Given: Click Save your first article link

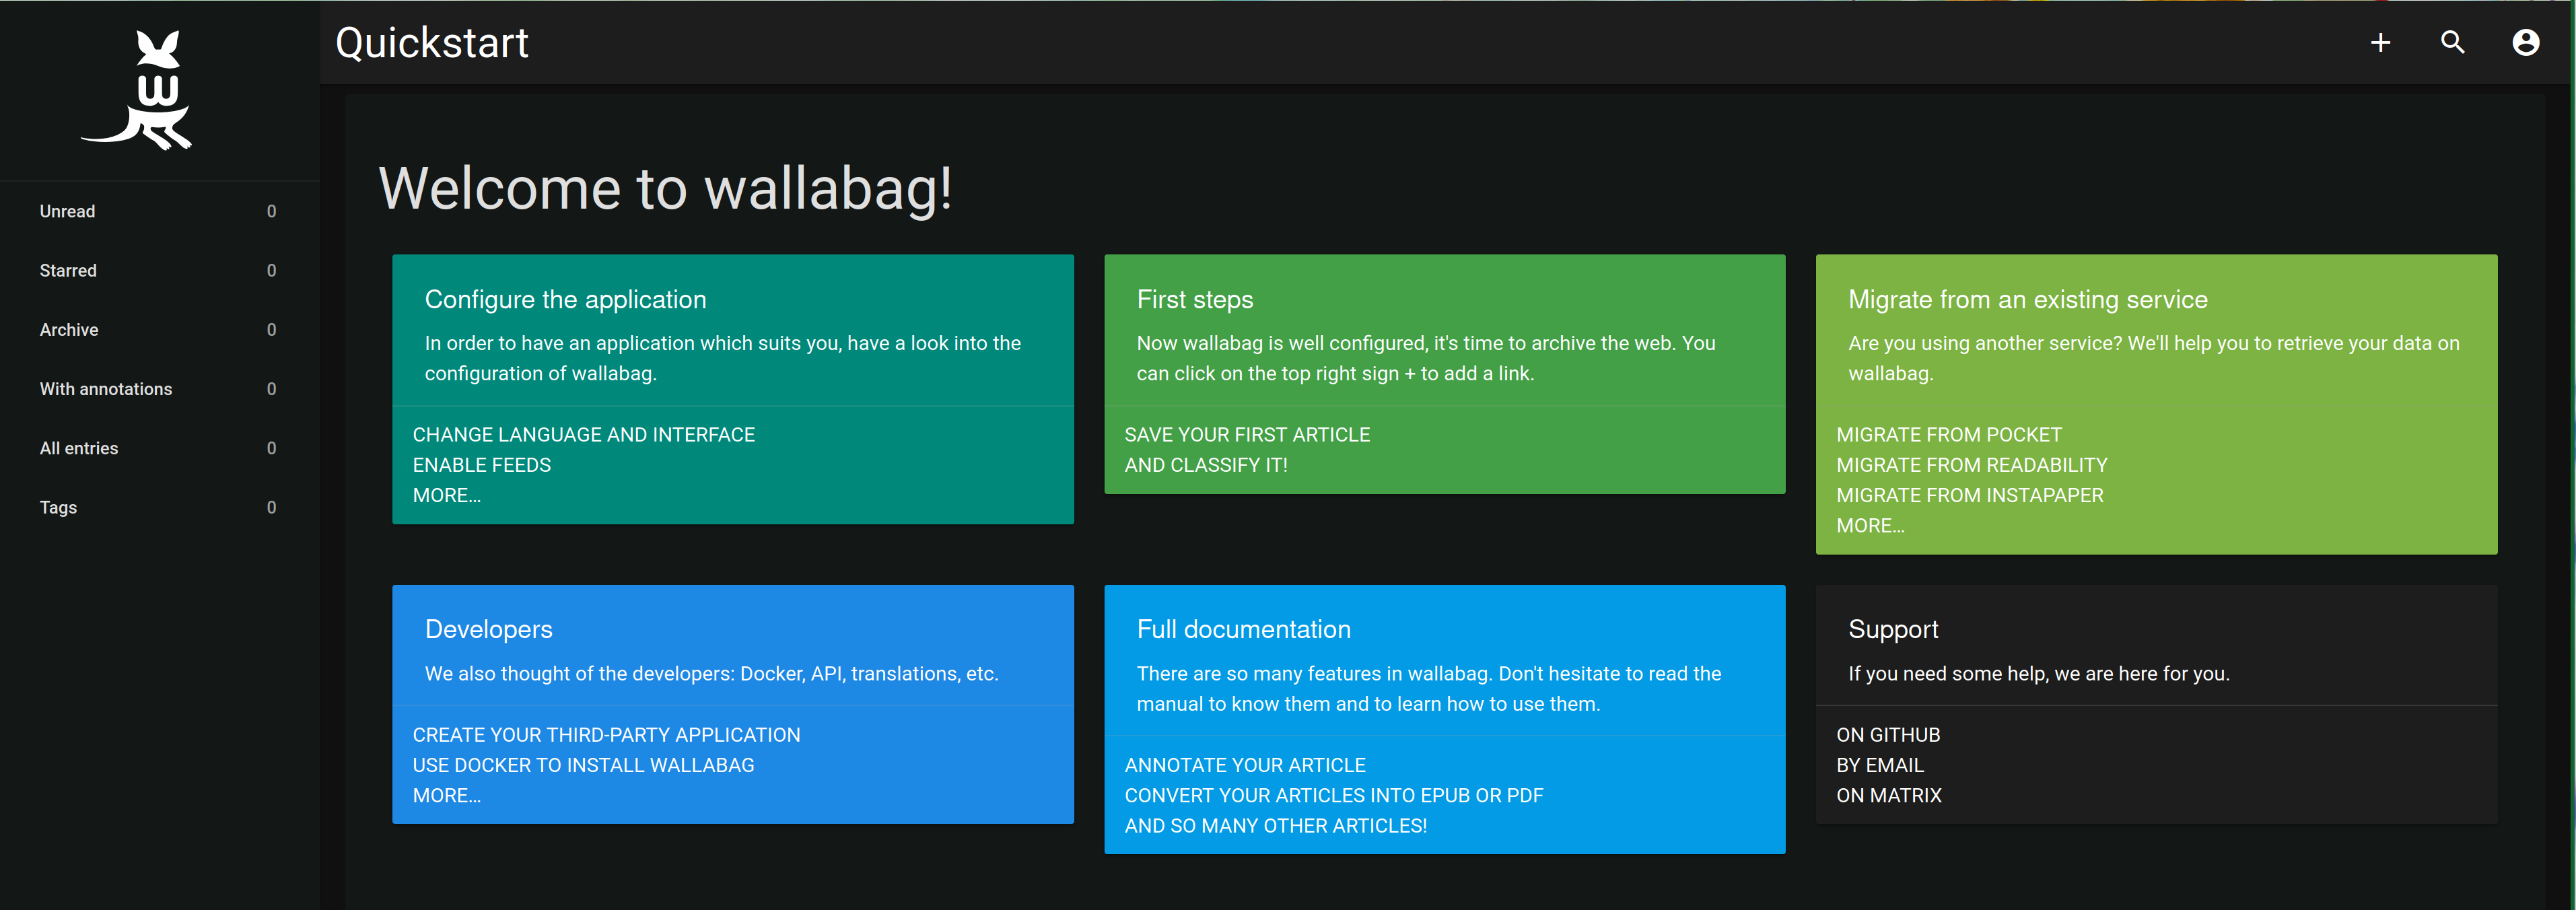Looking at the screenshot, I should (1246, 435).
